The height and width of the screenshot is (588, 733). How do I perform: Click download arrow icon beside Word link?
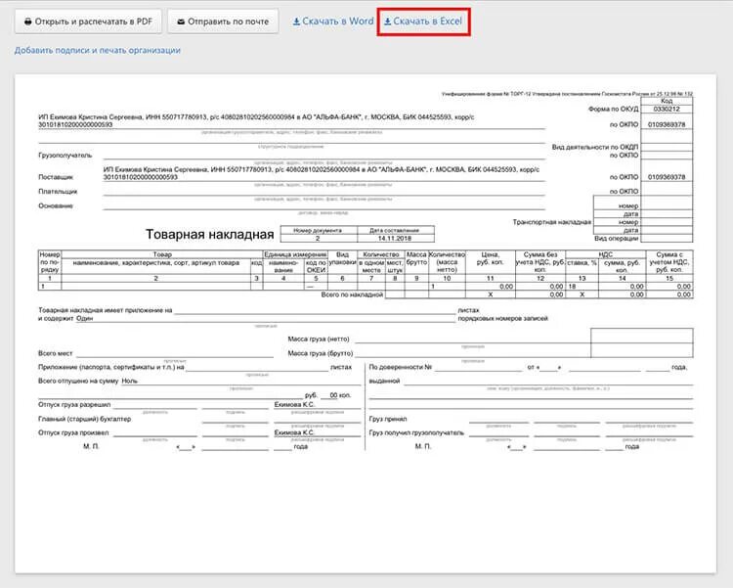click(x=296, y=22)
